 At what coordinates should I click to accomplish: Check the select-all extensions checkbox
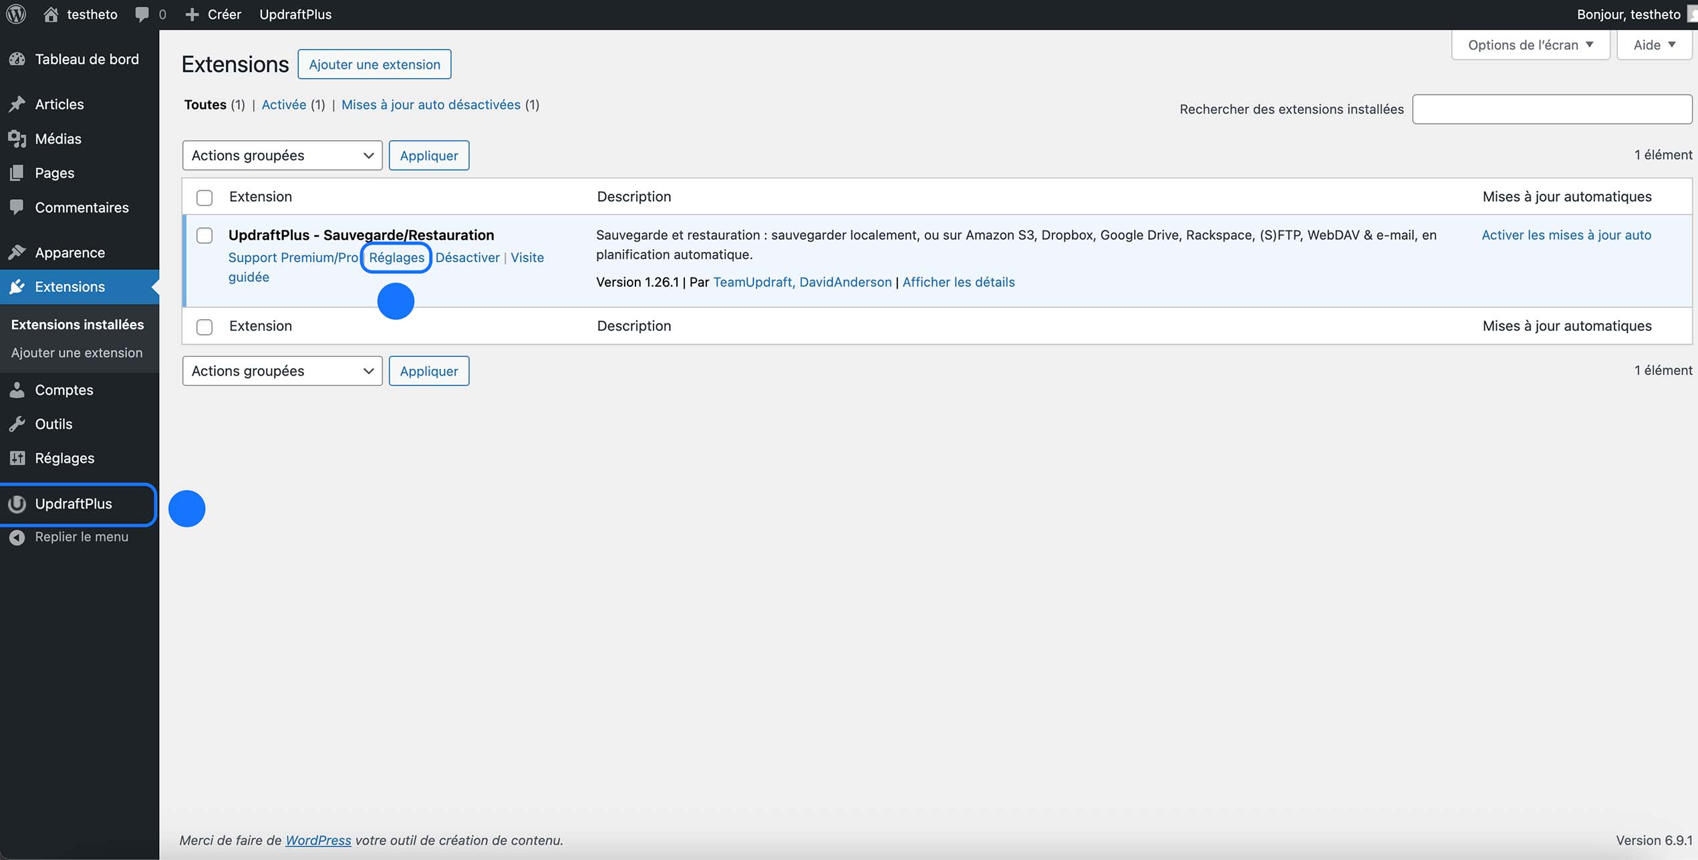click(x=204, y=197)
